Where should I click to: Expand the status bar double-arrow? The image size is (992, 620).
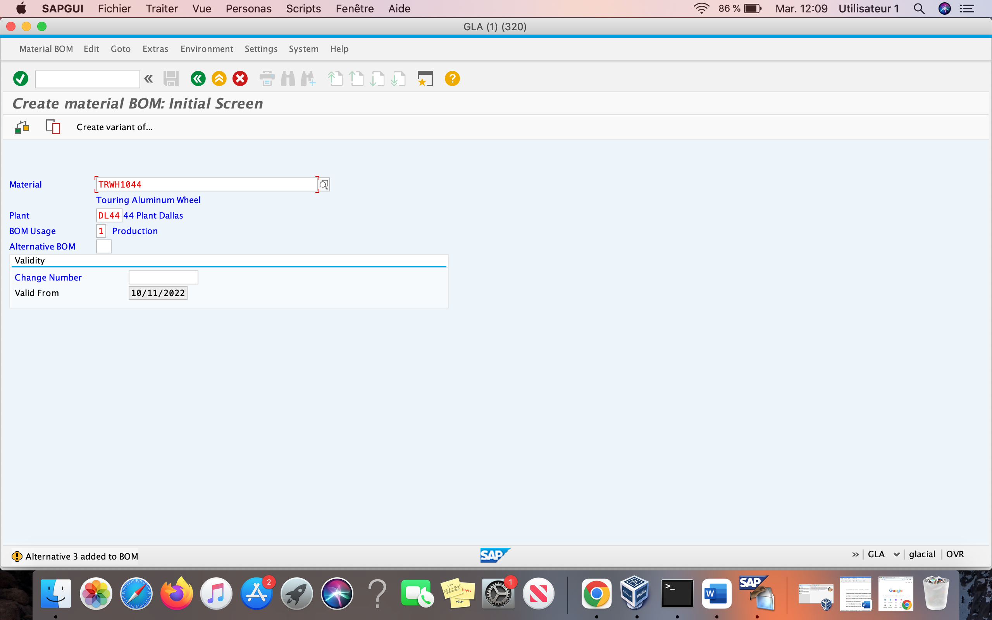(x=855, y=555)
